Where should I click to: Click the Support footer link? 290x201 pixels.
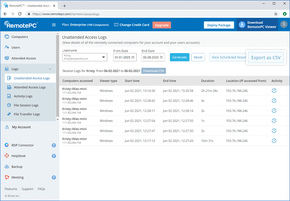[x=28, y=189]
